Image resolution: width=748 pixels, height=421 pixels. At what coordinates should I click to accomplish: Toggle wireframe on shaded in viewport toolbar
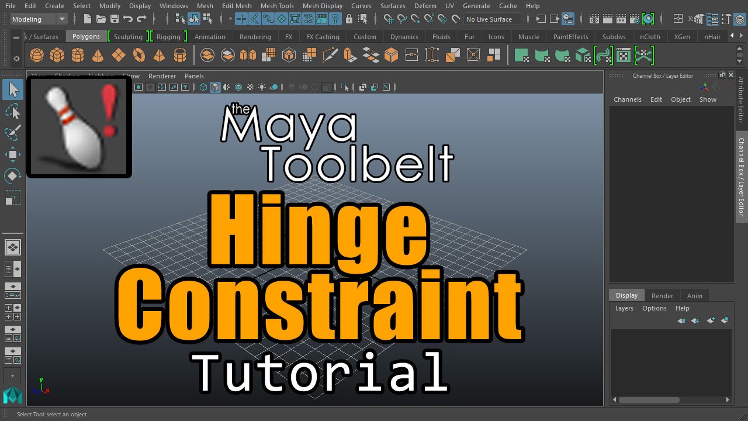(x=238, y=87)
